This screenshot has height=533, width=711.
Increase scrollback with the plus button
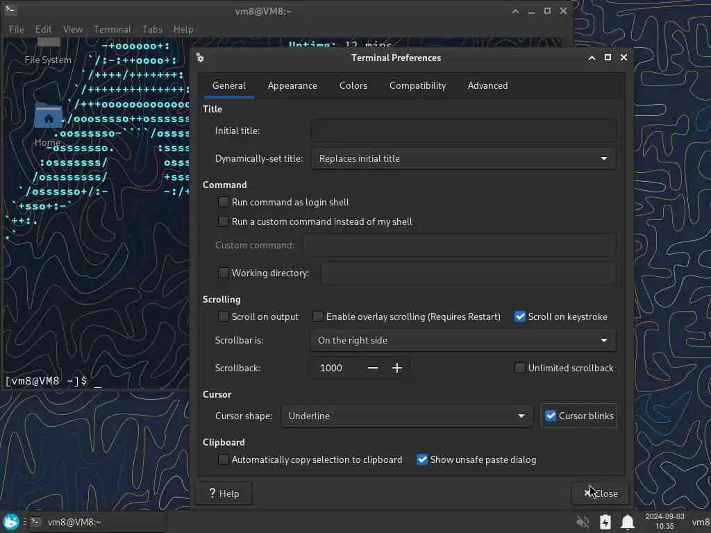[396, 368]
